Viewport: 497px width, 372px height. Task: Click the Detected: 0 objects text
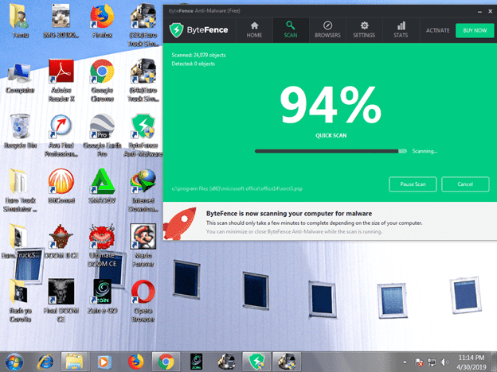(x=194, y=64)
